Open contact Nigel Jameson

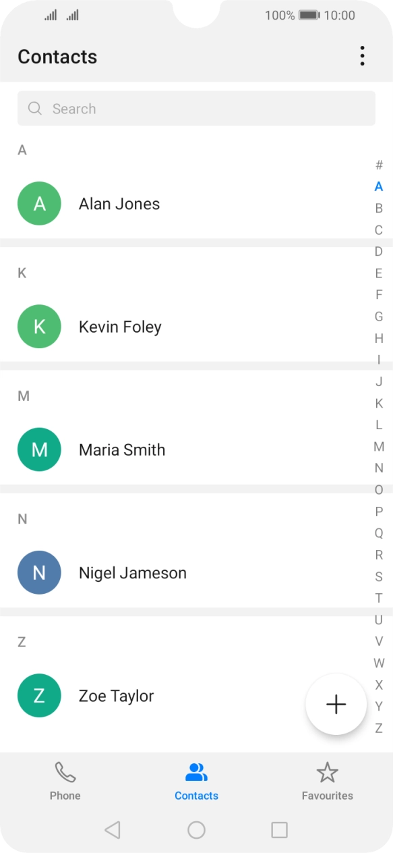[133, 572]
